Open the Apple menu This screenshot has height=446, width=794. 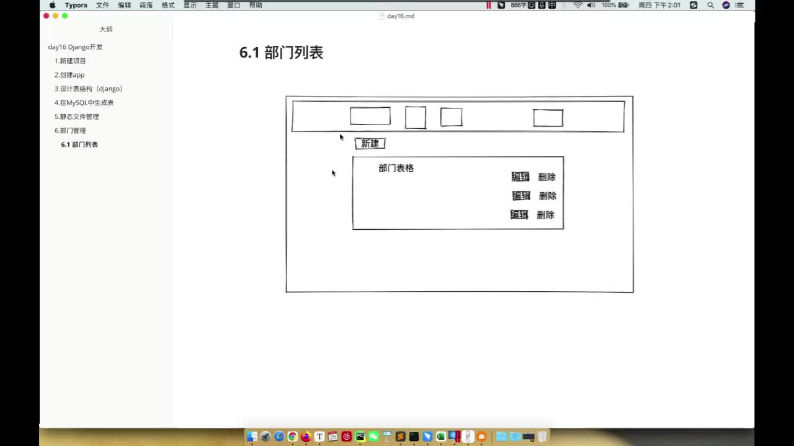pos(52,5)
